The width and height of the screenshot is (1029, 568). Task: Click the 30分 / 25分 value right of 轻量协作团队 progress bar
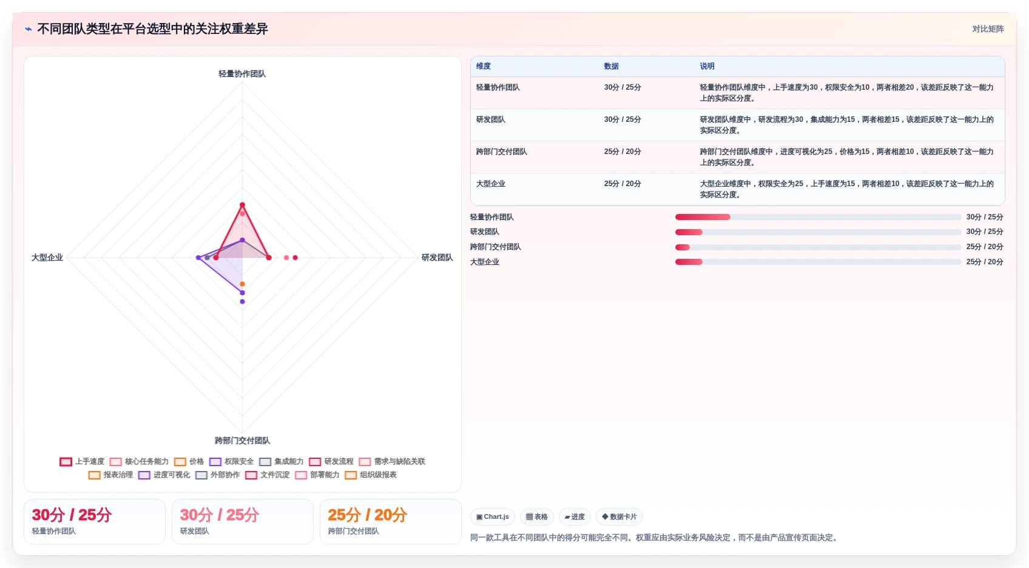click(985, 217)
